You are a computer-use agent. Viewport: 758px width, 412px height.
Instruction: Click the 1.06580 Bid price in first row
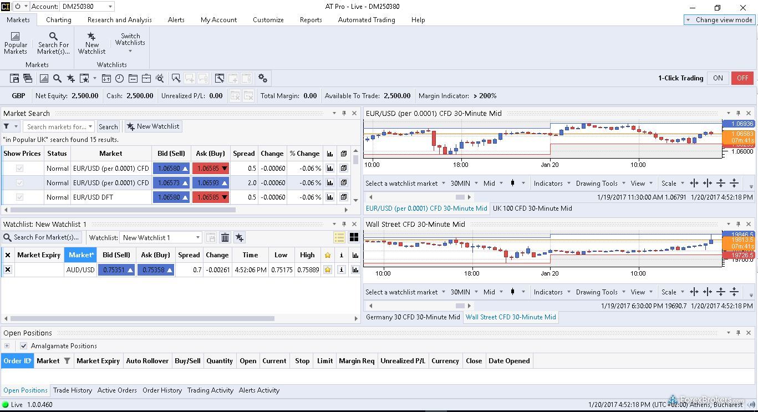171,168
